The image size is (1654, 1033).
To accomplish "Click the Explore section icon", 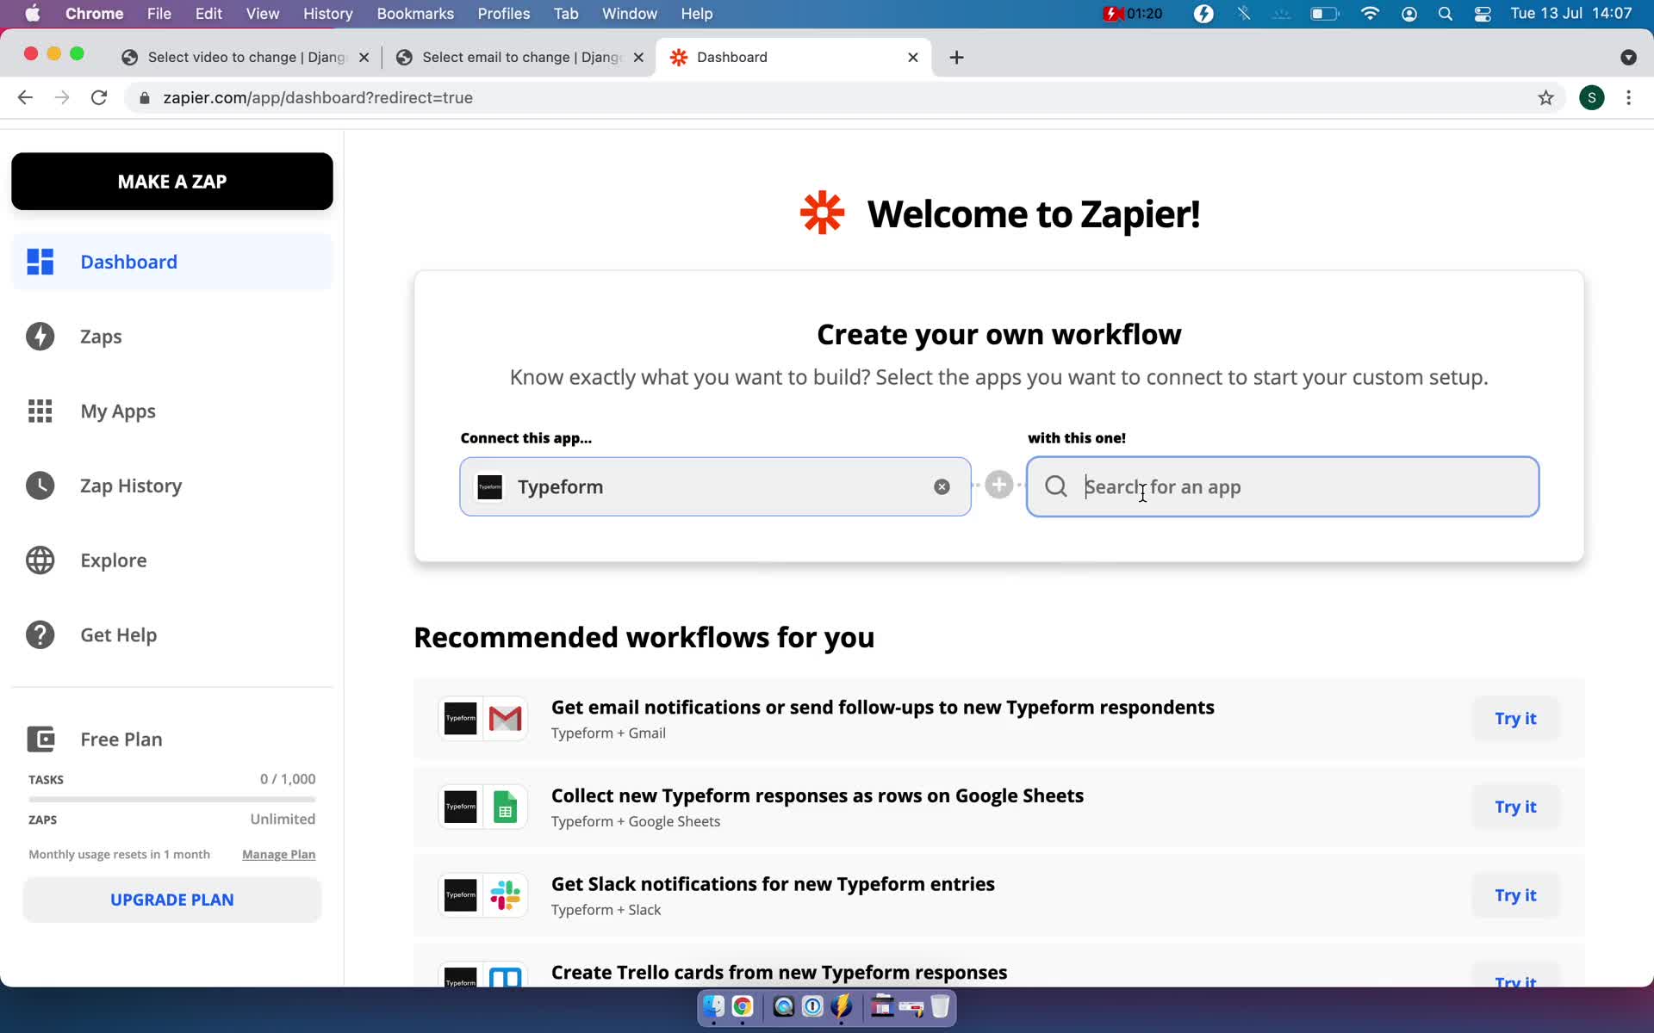I will point(41,560).
